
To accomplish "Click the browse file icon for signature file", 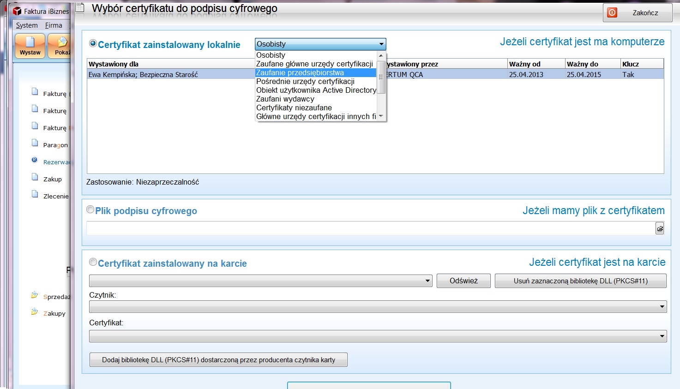I will (660, 228).
